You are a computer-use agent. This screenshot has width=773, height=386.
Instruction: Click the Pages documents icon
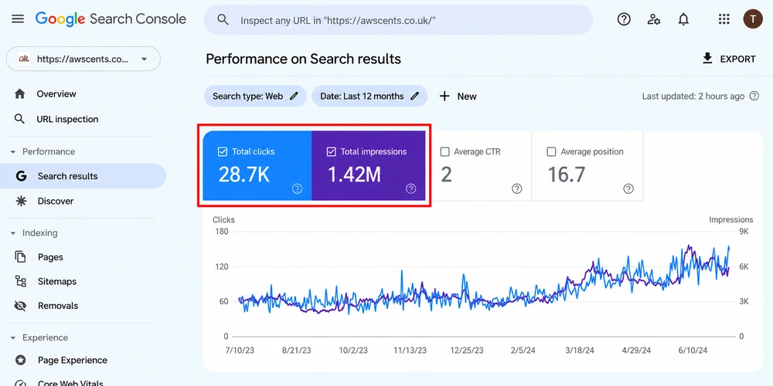tap(20, 257)
